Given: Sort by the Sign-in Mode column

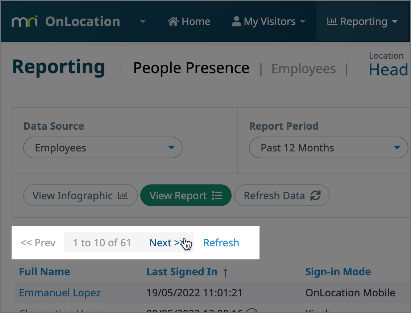Looking at the screenshot, I should (x=338, y=272).
